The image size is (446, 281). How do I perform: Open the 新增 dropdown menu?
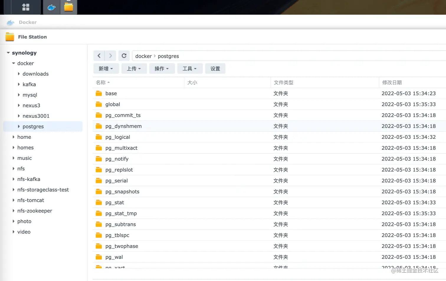[106, 69]
